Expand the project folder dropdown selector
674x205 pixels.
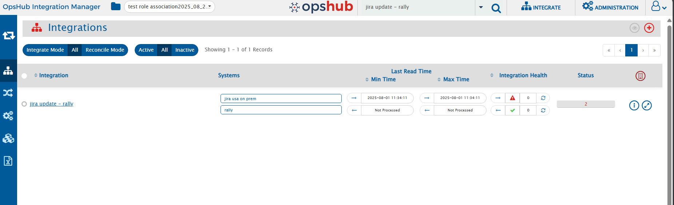click(x=170, y=7)
